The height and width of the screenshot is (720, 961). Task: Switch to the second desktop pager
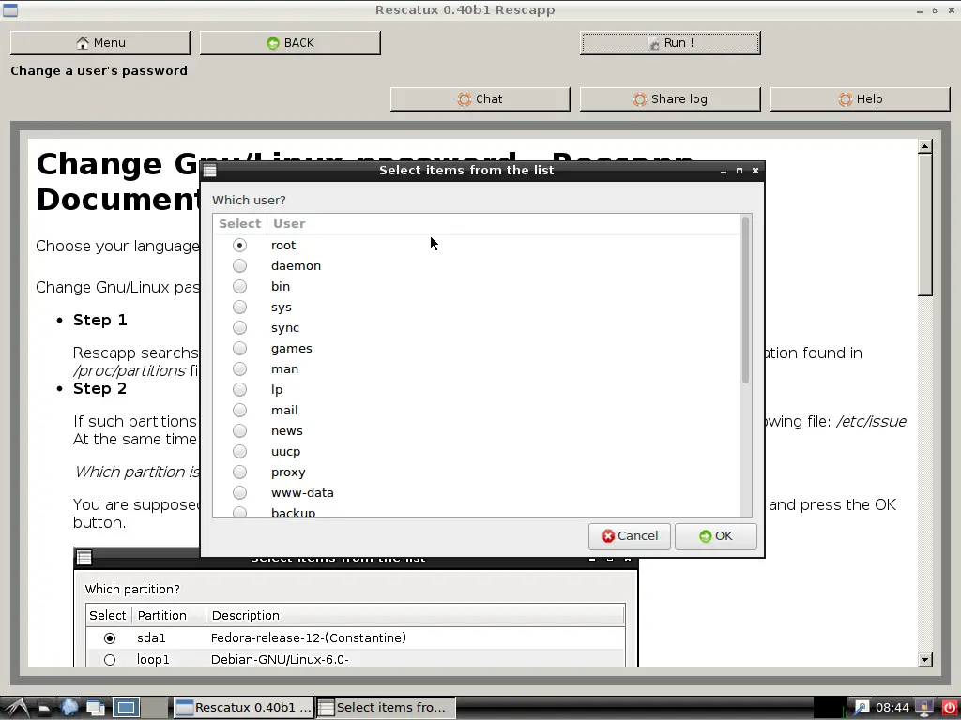tap(155, 708)
